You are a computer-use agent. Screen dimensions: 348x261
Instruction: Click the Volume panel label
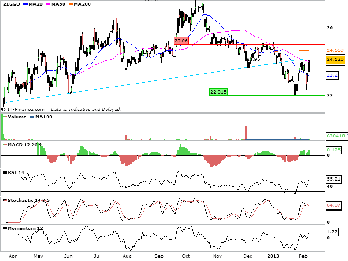(17, 117)
